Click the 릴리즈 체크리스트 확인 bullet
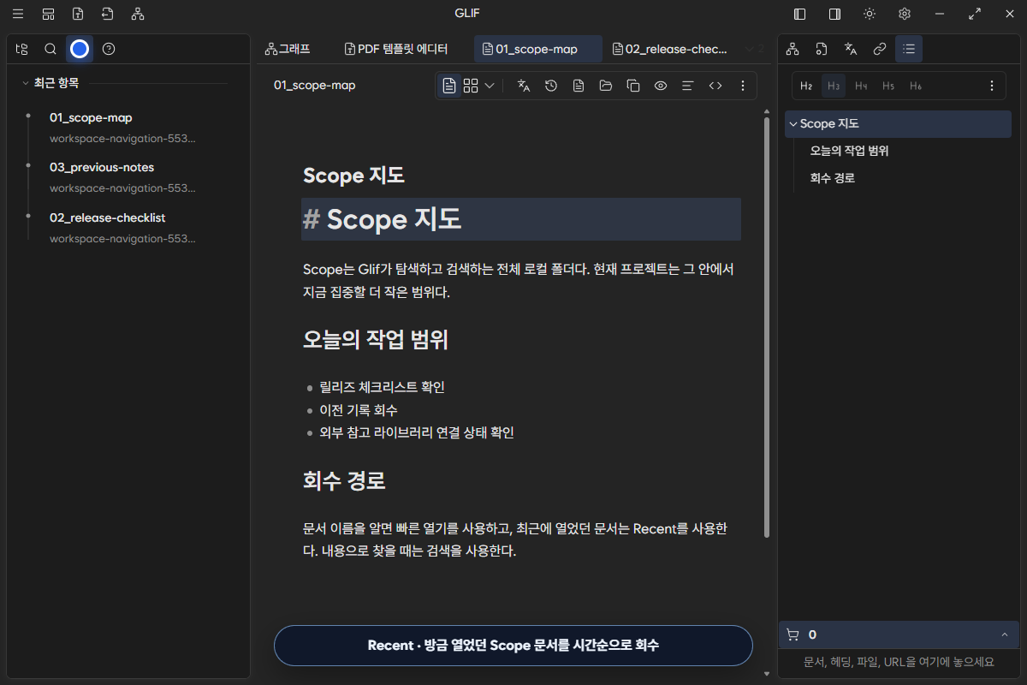This screenshot has height=685, width=1027. pos(382,387)
